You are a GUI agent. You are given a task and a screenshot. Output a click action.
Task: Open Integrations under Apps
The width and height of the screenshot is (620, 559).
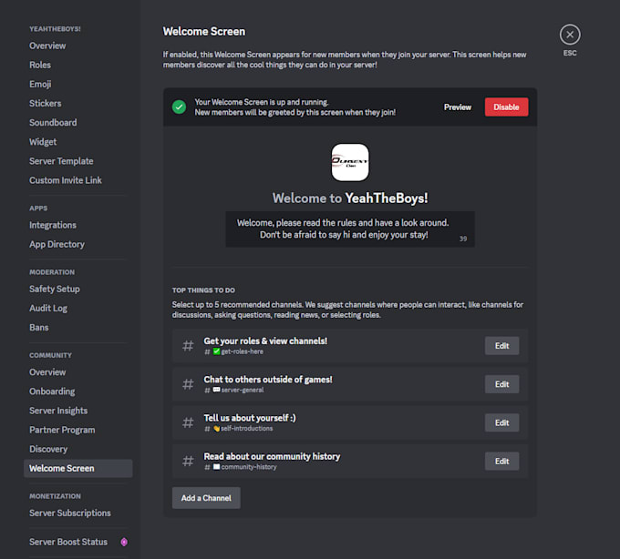pyautogui.click(x=53, y=225)
